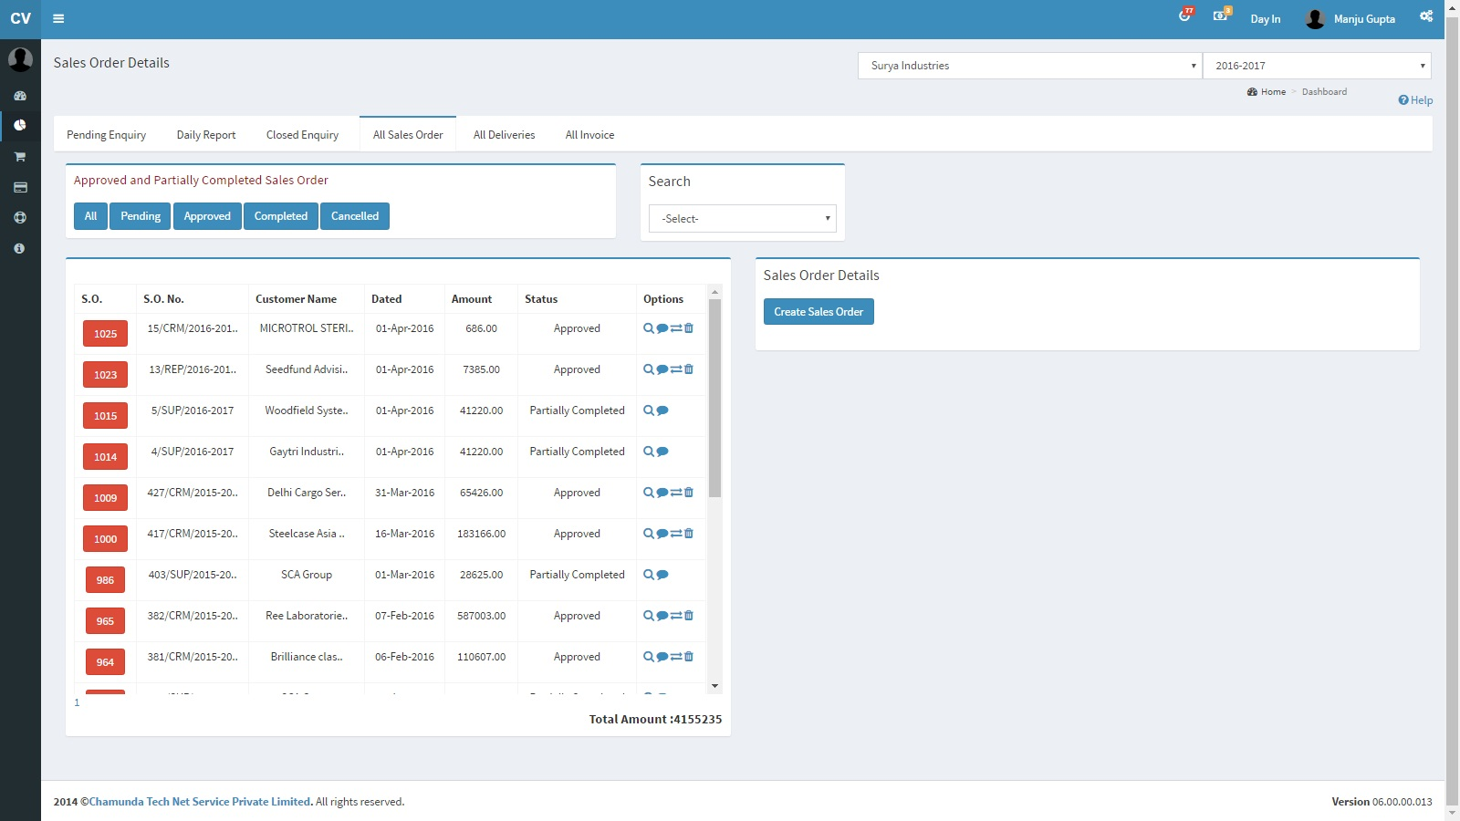Viewport: 1460px width, 821px height.
Task: Open the dashboard gauge sidebar icon
Action: [x=20, y=96]
